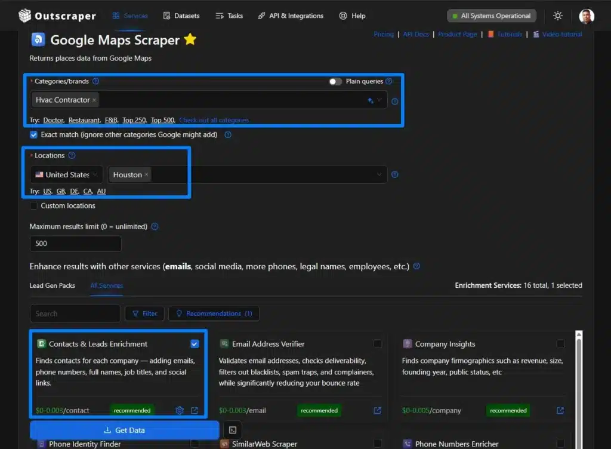Click the Get Data button
This screenshot has height=449, width=611.
[x=124, y=430]
